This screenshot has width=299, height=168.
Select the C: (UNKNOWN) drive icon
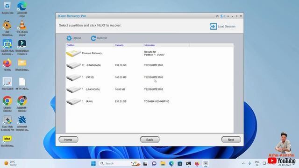tap(73, 65)
